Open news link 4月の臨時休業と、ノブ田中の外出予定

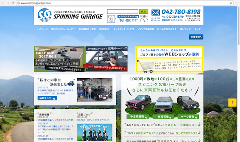(55, 139)
